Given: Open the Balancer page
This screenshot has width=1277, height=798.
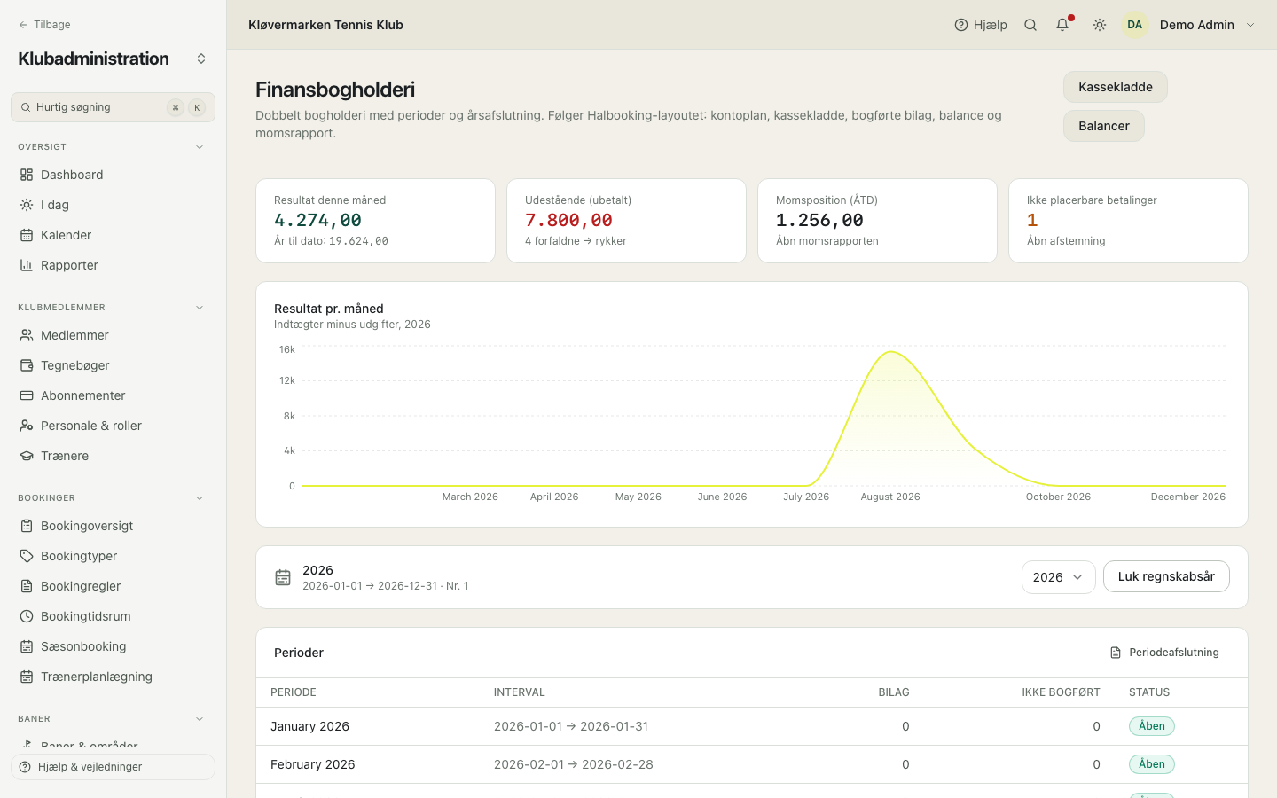Looking at the screenshot, I should click(1104, 126).
